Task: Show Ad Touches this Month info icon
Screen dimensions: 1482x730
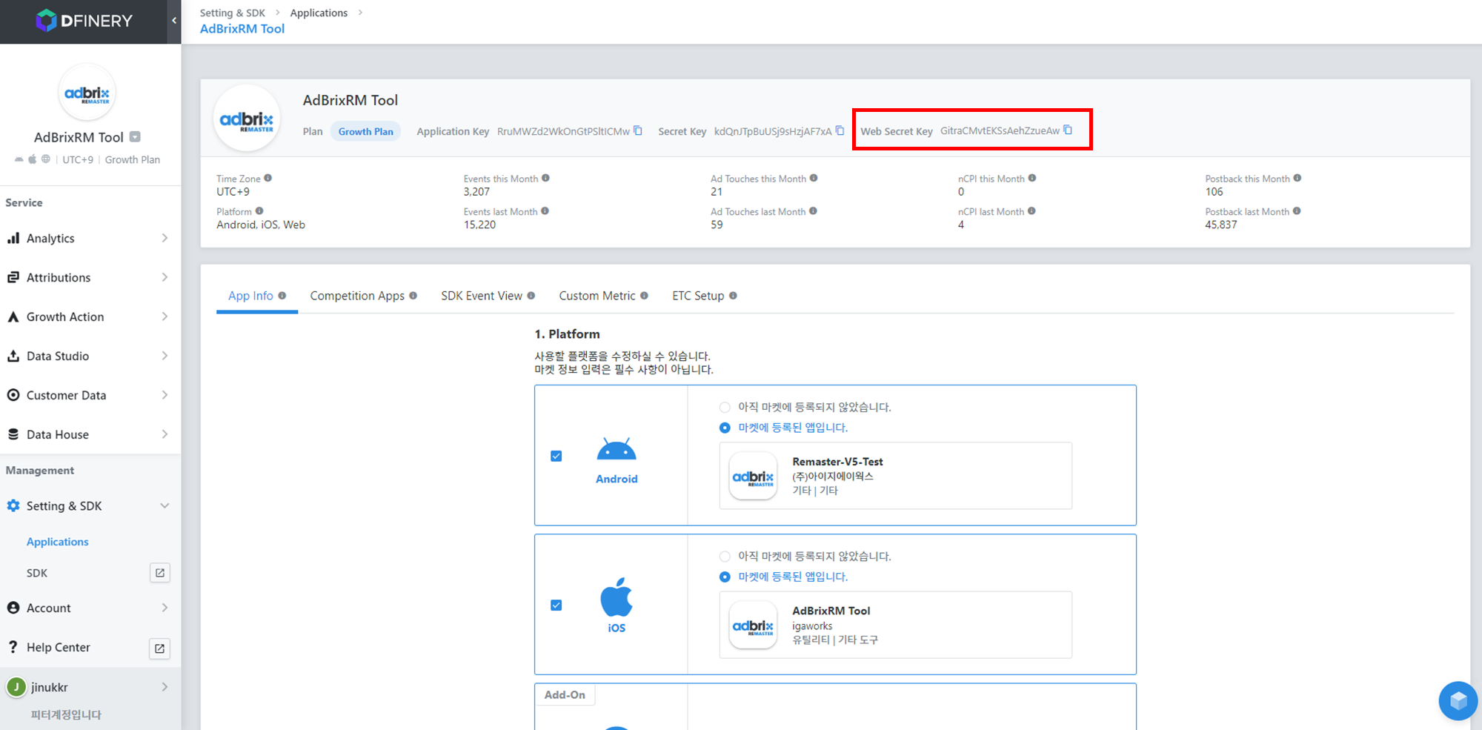Action: (x=814, y=178)
